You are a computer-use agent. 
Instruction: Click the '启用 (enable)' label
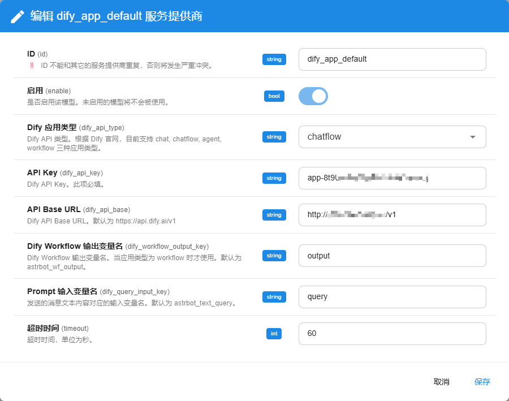[x=49, y=90]
